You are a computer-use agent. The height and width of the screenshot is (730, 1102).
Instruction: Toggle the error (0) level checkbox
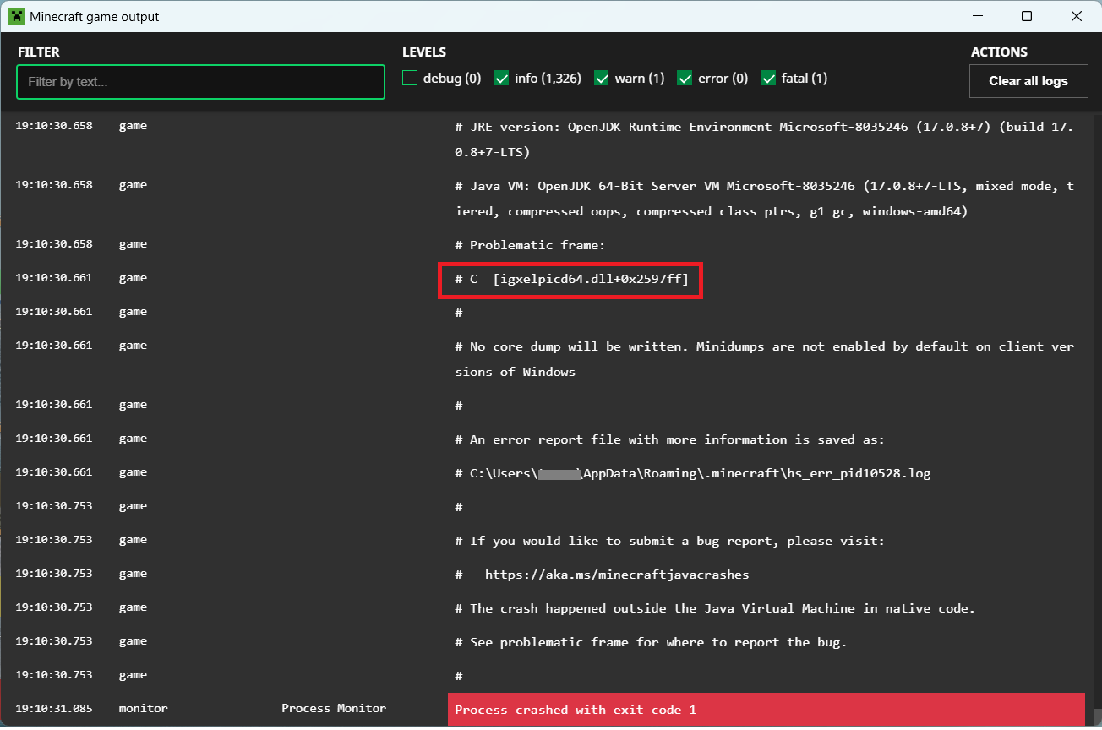coord(685,79)
